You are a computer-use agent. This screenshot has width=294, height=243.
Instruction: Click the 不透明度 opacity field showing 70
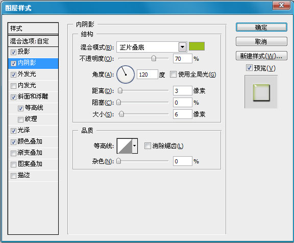click(x=183, y=59)
